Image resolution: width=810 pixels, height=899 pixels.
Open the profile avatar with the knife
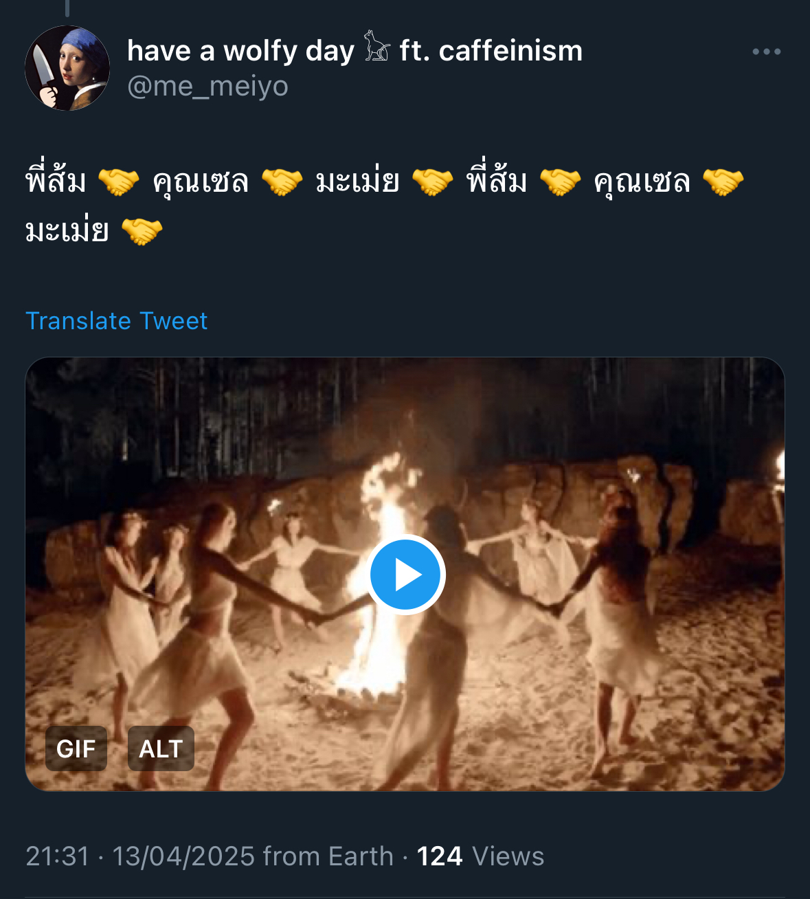tap(67, 68)
